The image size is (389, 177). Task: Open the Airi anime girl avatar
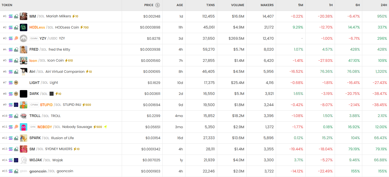point(24,72)
